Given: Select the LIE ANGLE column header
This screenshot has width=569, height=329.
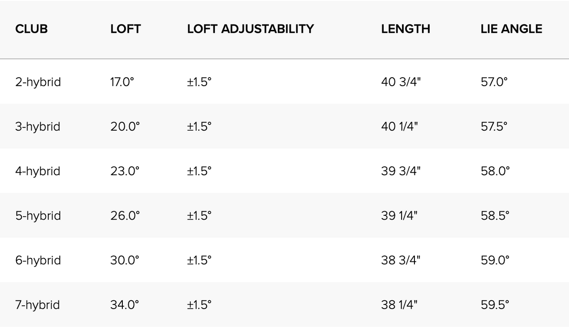Looking at the screenshot, I should [x=511, y=29].
